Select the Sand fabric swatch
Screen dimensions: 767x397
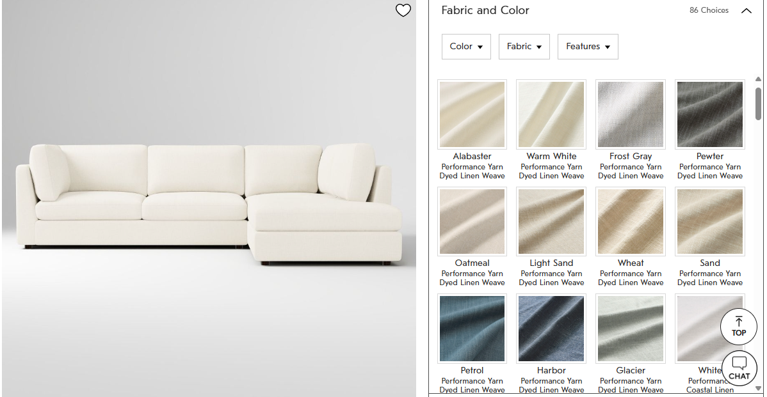710,222
